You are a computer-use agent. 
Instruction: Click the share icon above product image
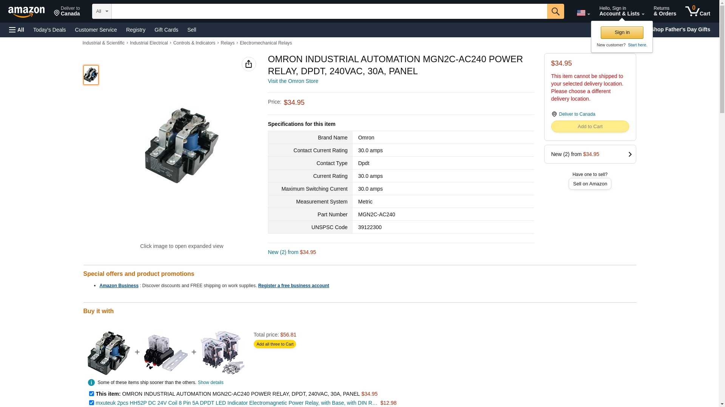(x=248, y=64)
